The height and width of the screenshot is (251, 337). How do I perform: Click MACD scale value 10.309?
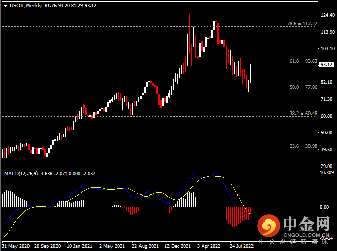tap(327, 173)
